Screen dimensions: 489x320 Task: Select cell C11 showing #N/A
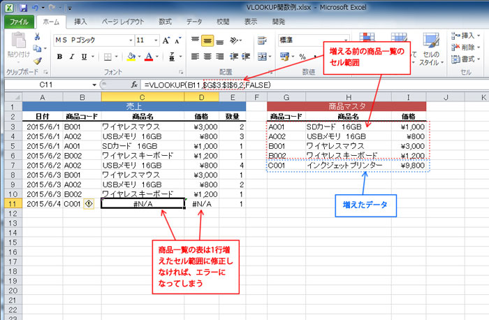pos(143,204)
